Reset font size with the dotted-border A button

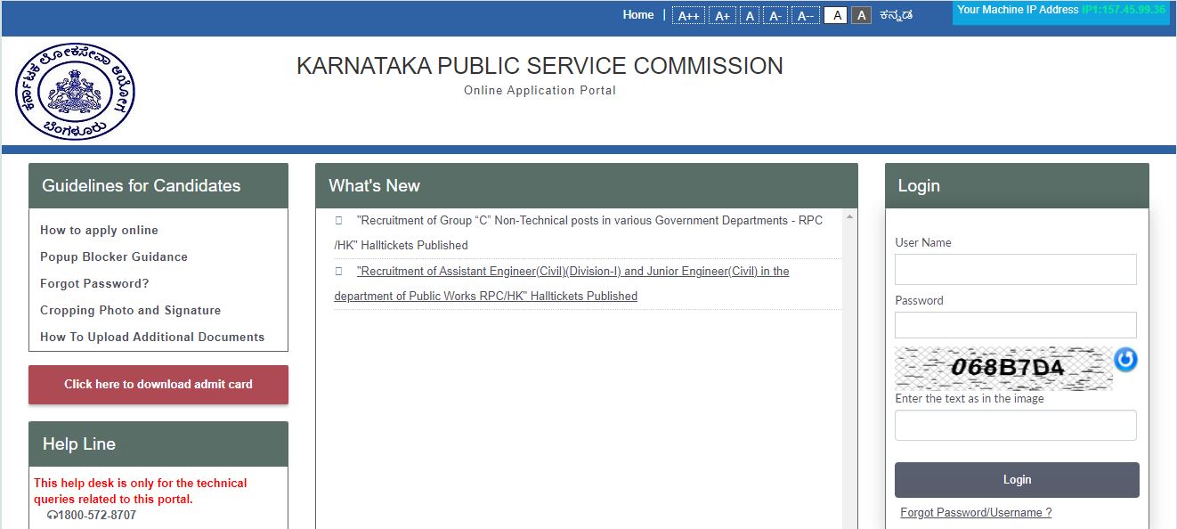click(751, 16)
